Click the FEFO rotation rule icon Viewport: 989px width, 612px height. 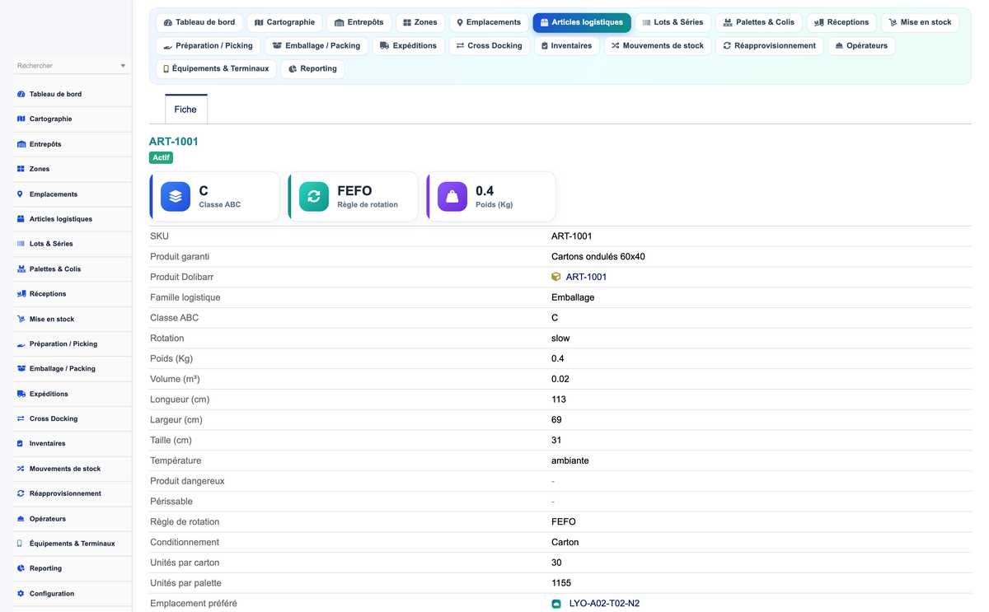click(314, 196)
